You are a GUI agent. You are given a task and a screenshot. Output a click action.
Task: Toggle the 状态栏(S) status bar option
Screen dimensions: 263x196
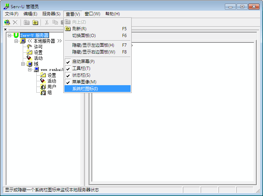[x=81, y=75]
